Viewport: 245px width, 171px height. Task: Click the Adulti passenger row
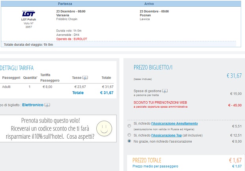[58, 87]
